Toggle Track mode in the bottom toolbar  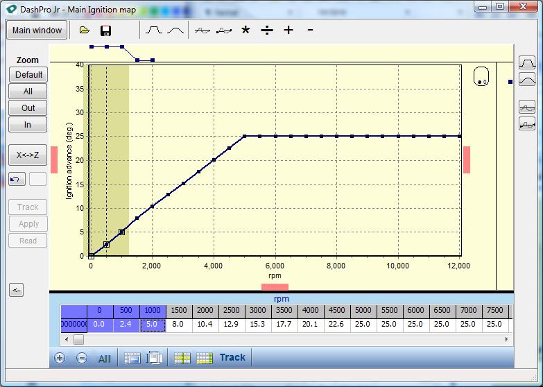(x=232, y=358)
